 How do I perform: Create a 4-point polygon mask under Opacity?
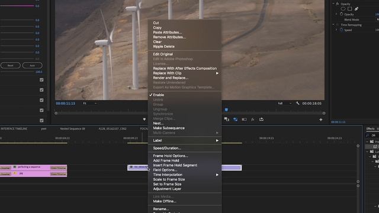[x=349, y=9]
